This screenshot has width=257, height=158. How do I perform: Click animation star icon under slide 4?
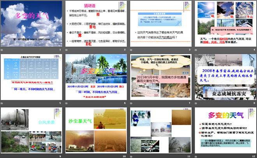coord(196,50)
